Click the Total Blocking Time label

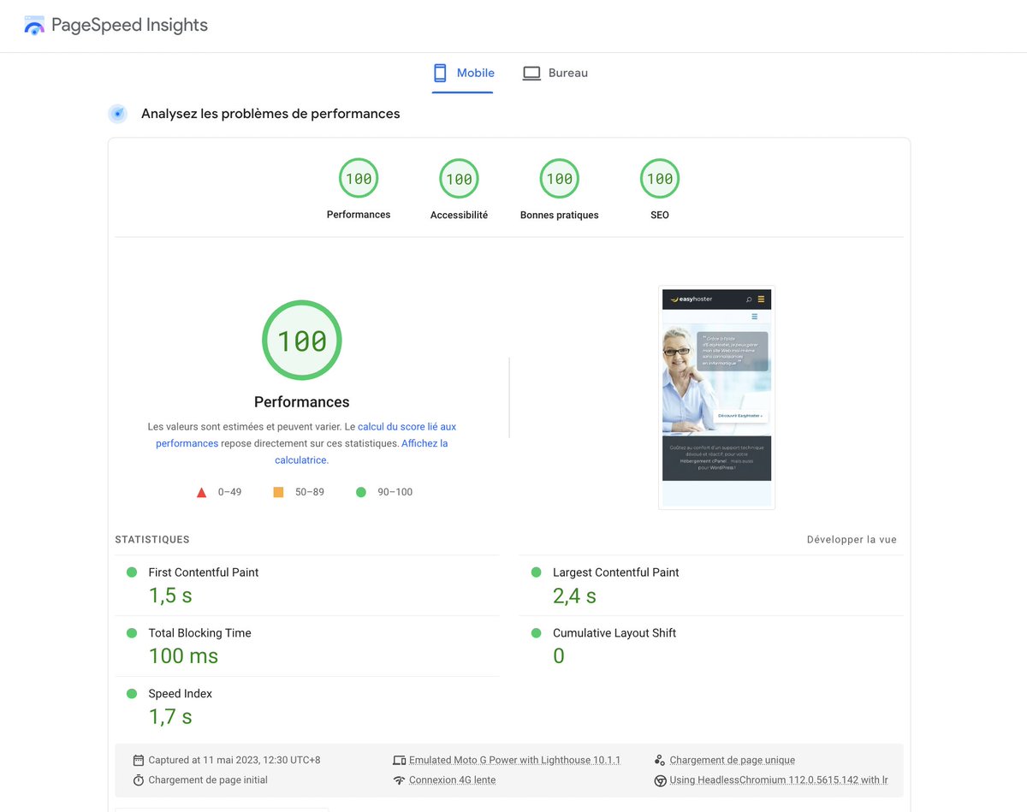200,633
